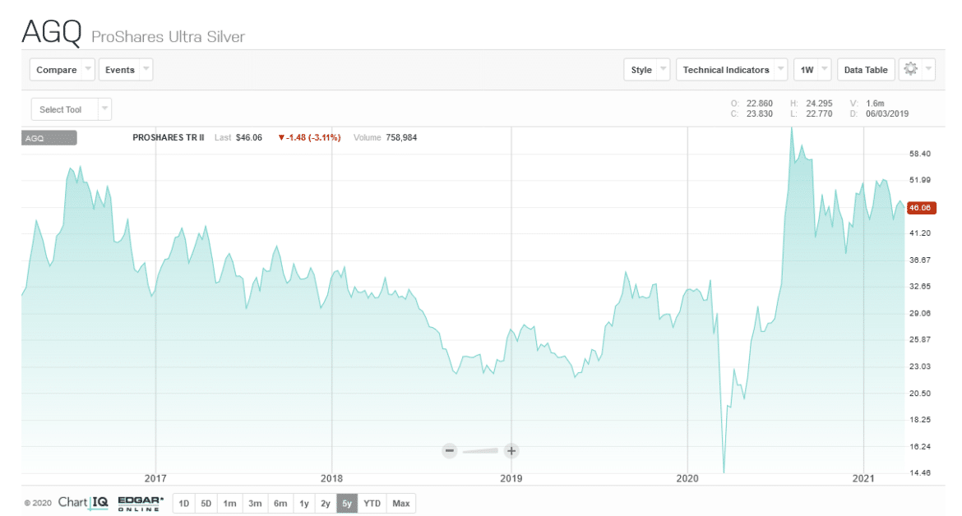Adjust the zoom slider at chart bottom
The height and width of the screenshot is (516, 962).
tap(480, 450)
